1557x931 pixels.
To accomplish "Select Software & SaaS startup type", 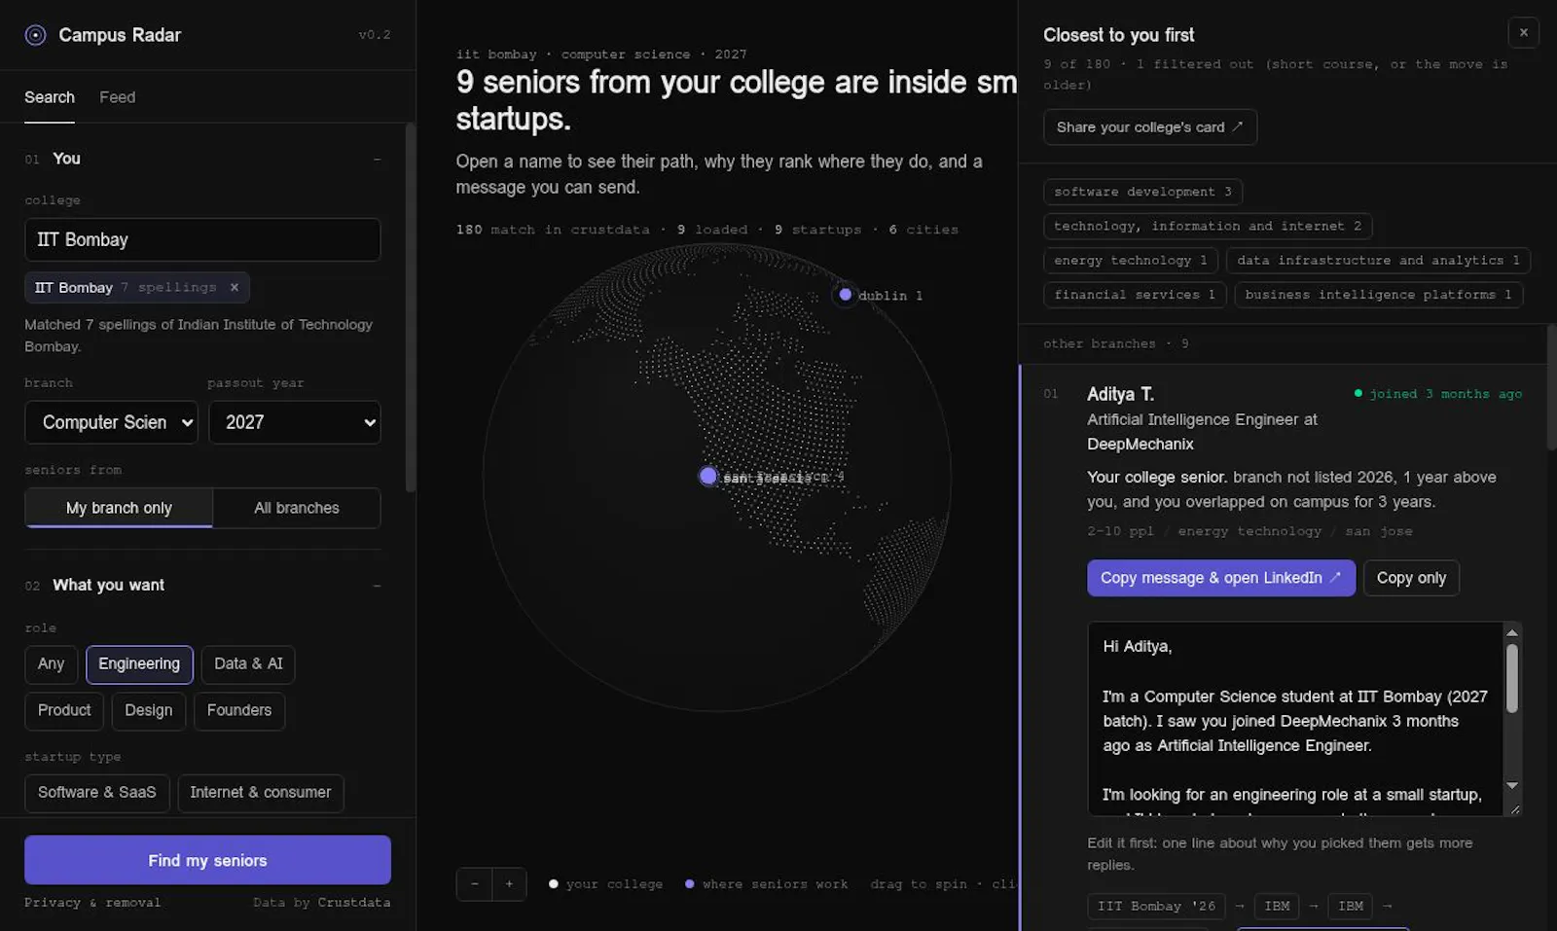I will 97,793.
